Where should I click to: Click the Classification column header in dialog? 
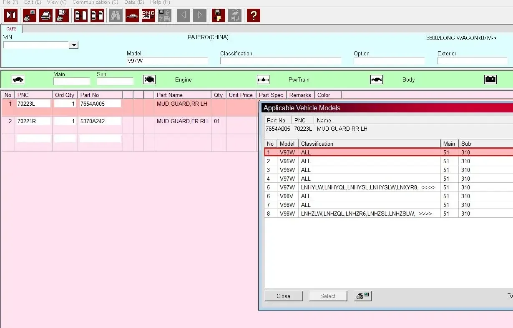click(x=369, y=144)
